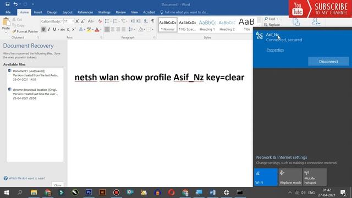Click Decrease Font Size icon
The height and width of the screenshot is (198, 352).
click(82, 21)
